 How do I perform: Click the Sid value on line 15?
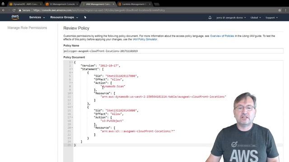(x=121, y=110)
